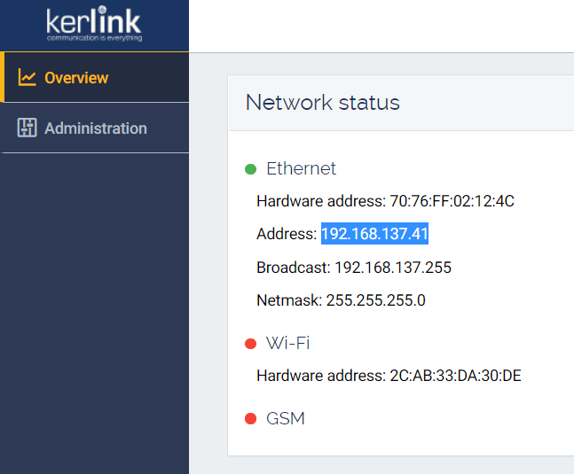The height and width of the screenshot is (474, 574).
Task: Click the Kerlink tagline 'communication is everything'
Action: point(94,38)
